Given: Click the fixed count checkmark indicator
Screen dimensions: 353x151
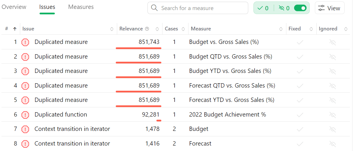Looking at the screenshot, I should coord(263,8).
